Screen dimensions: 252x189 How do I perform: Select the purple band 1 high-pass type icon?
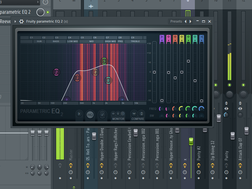(x=162, y=39)
